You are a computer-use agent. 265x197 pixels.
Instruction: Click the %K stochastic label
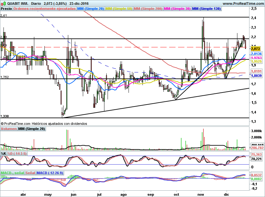[x=3, y=153]
